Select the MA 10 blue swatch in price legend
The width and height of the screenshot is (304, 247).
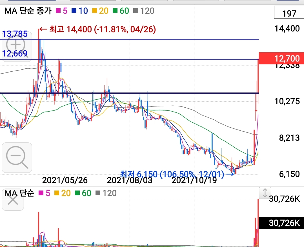[74, 11]
